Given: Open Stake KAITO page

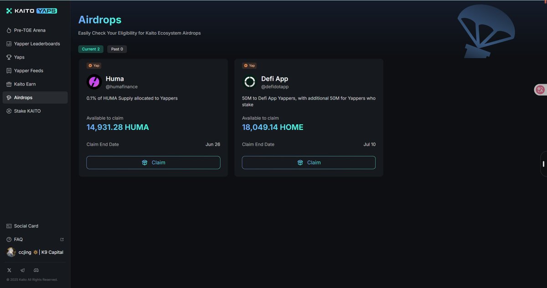Looking at the screenshot, I should (35, 111).
